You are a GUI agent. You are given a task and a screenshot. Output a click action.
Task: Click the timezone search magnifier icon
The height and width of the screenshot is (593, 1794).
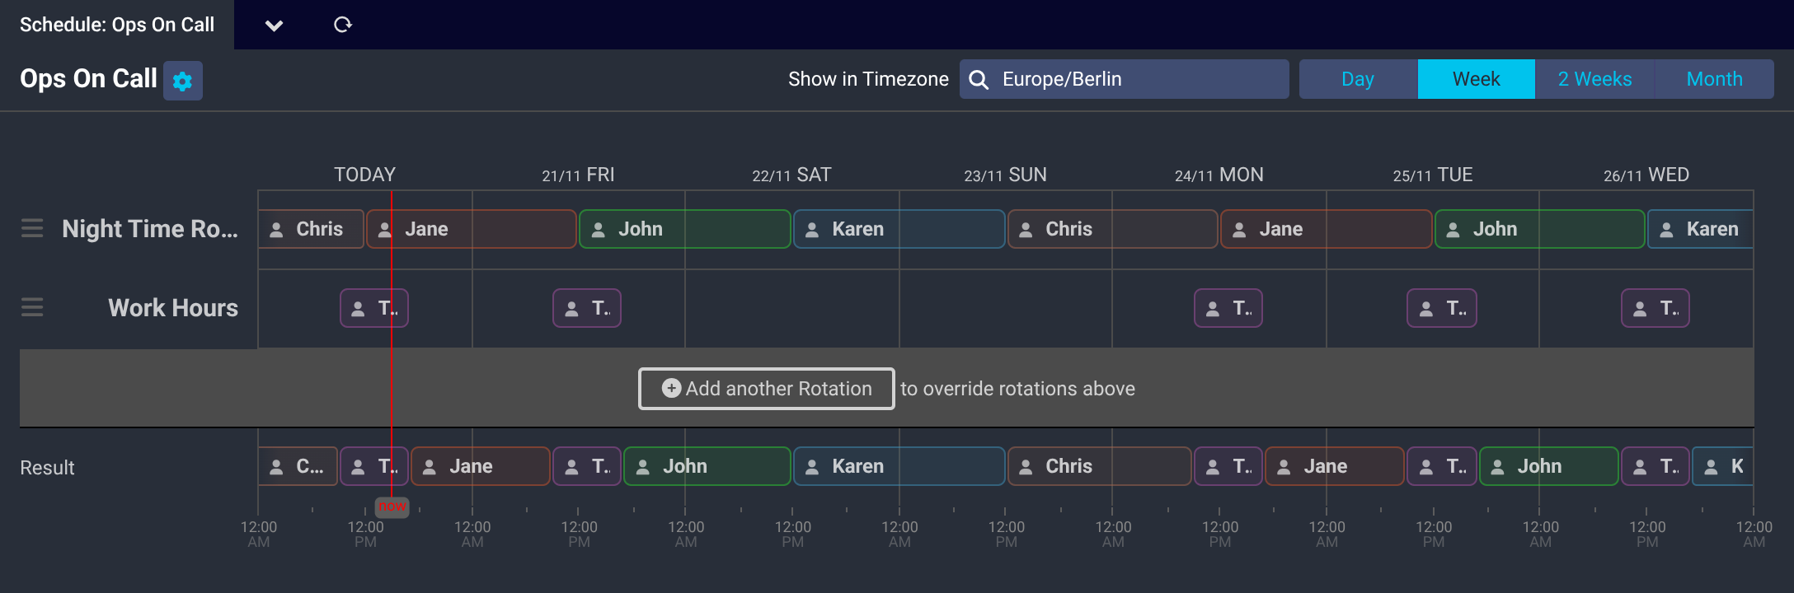(x=979, y=79)
